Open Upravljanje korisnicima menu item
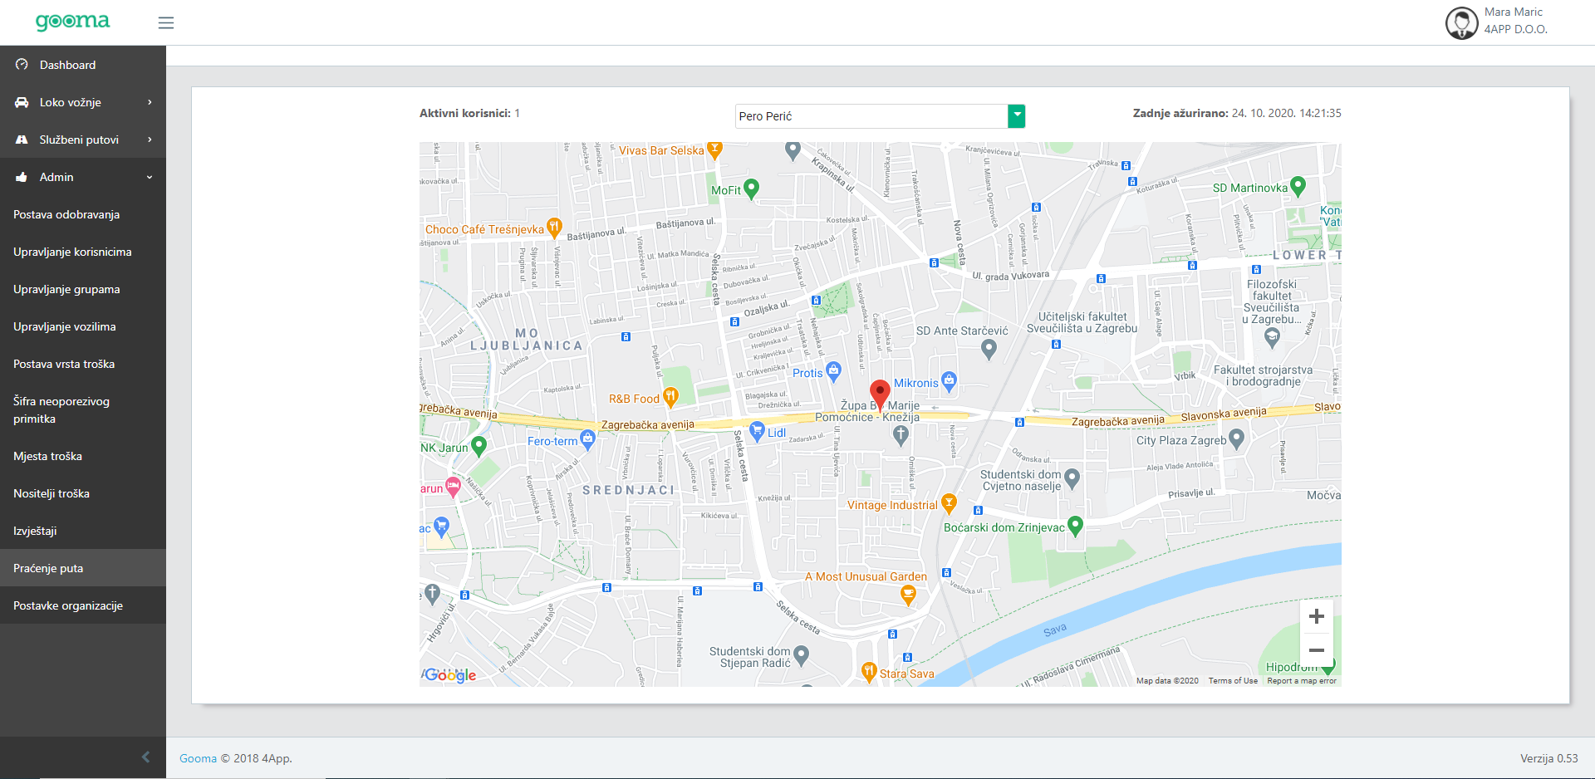 point(83,252)
